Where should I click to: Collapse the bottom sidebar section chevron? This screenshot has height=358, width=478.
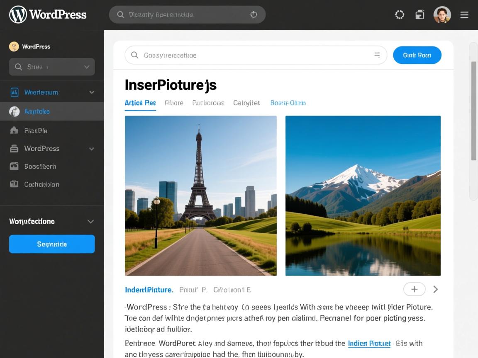click(90, 222)
